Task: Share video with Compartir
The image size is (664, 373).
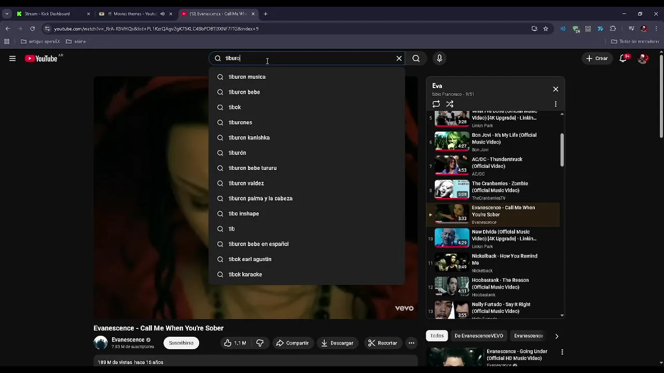Action: click(x=293, y=343)
